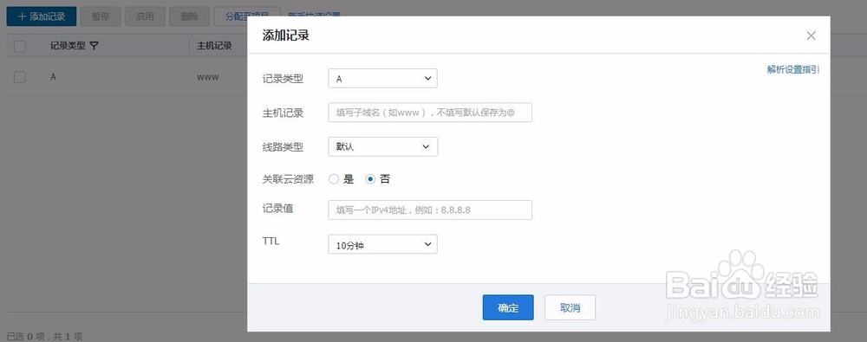Select 否 radio for 关联云资源
The image size is (867, 342).
370,179
